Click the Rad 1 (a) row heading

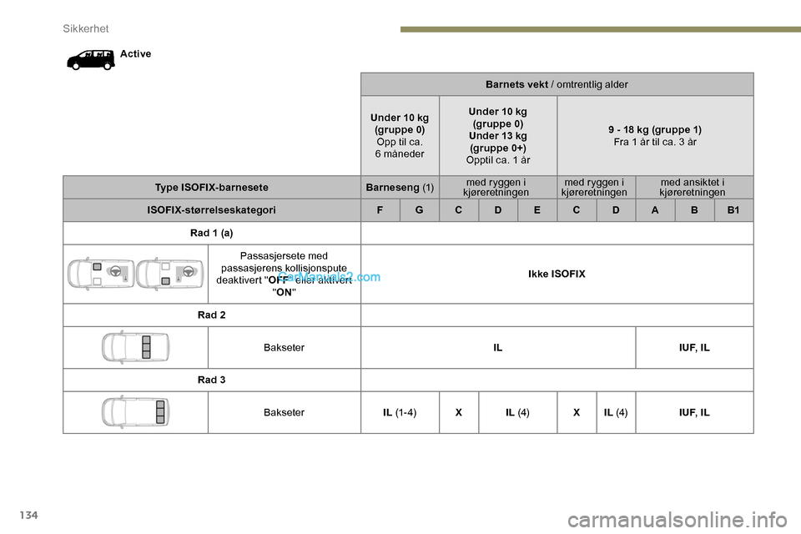pos(211,233)
